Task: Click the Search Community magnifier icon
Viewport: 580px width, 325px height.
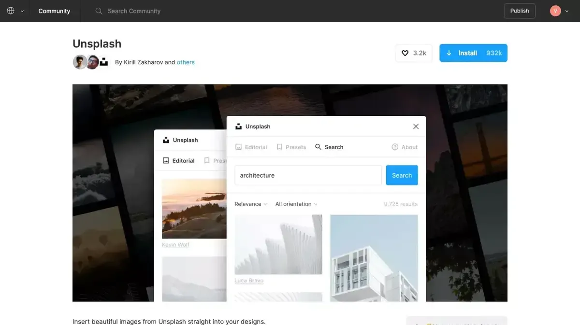Action: 99,11
